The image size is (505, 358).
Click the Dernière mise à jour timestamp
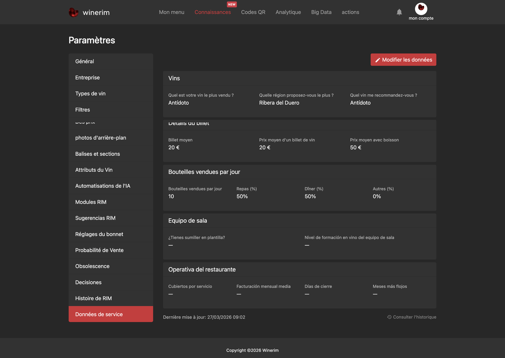(x=204, y=317)
